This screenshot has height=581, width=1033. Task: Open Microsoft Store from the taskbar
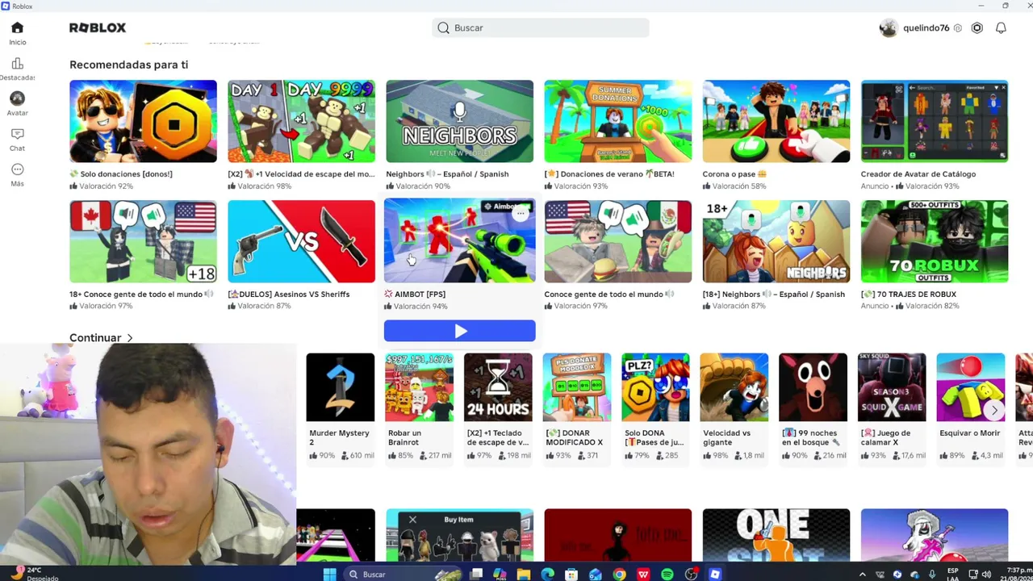pyautogui.click(x=571, y=575)
